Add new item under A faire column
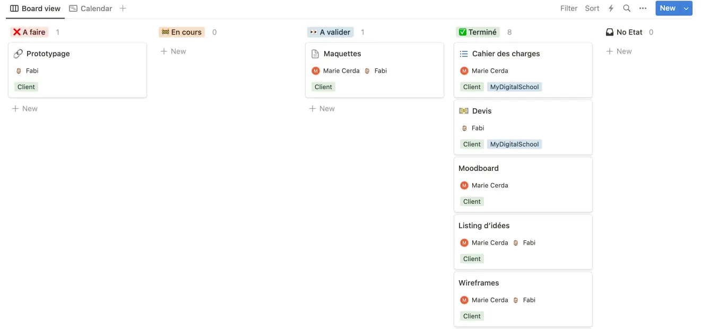The width and height of the screenshot is (701, 329). 25,109
